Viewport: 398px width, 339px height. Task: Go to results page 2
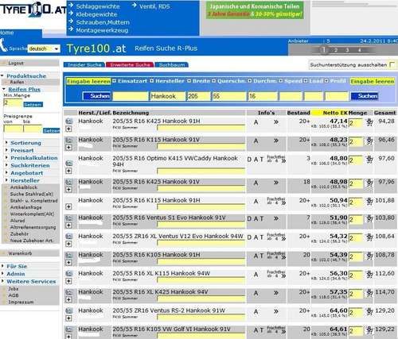[x=336, y=50]
